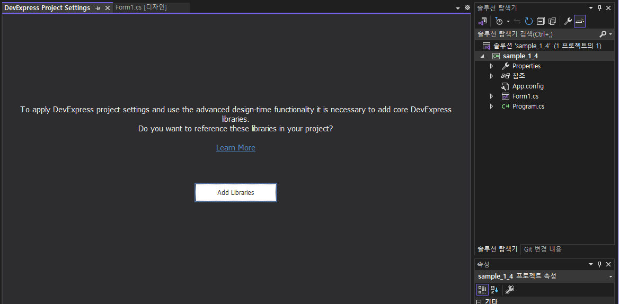Expand the Form1.cs node
Screen dimensions: 619x304
[491, 96]
